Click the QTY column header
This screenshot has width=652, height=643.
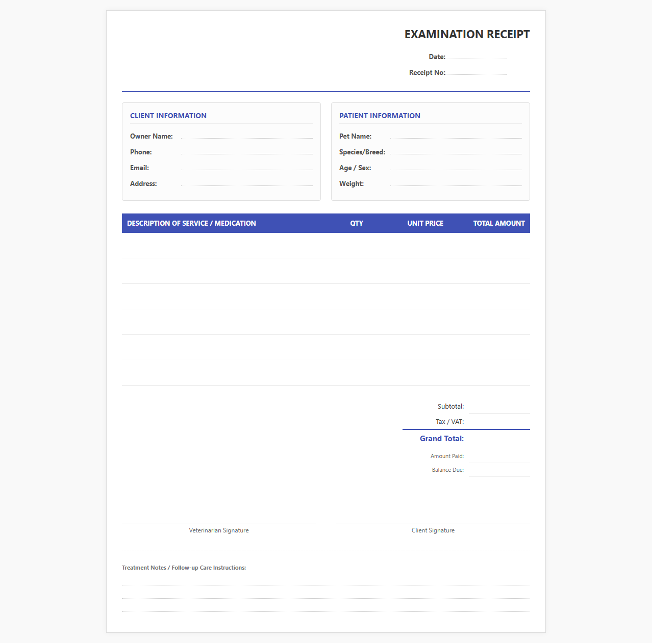[x=357, y=223]
